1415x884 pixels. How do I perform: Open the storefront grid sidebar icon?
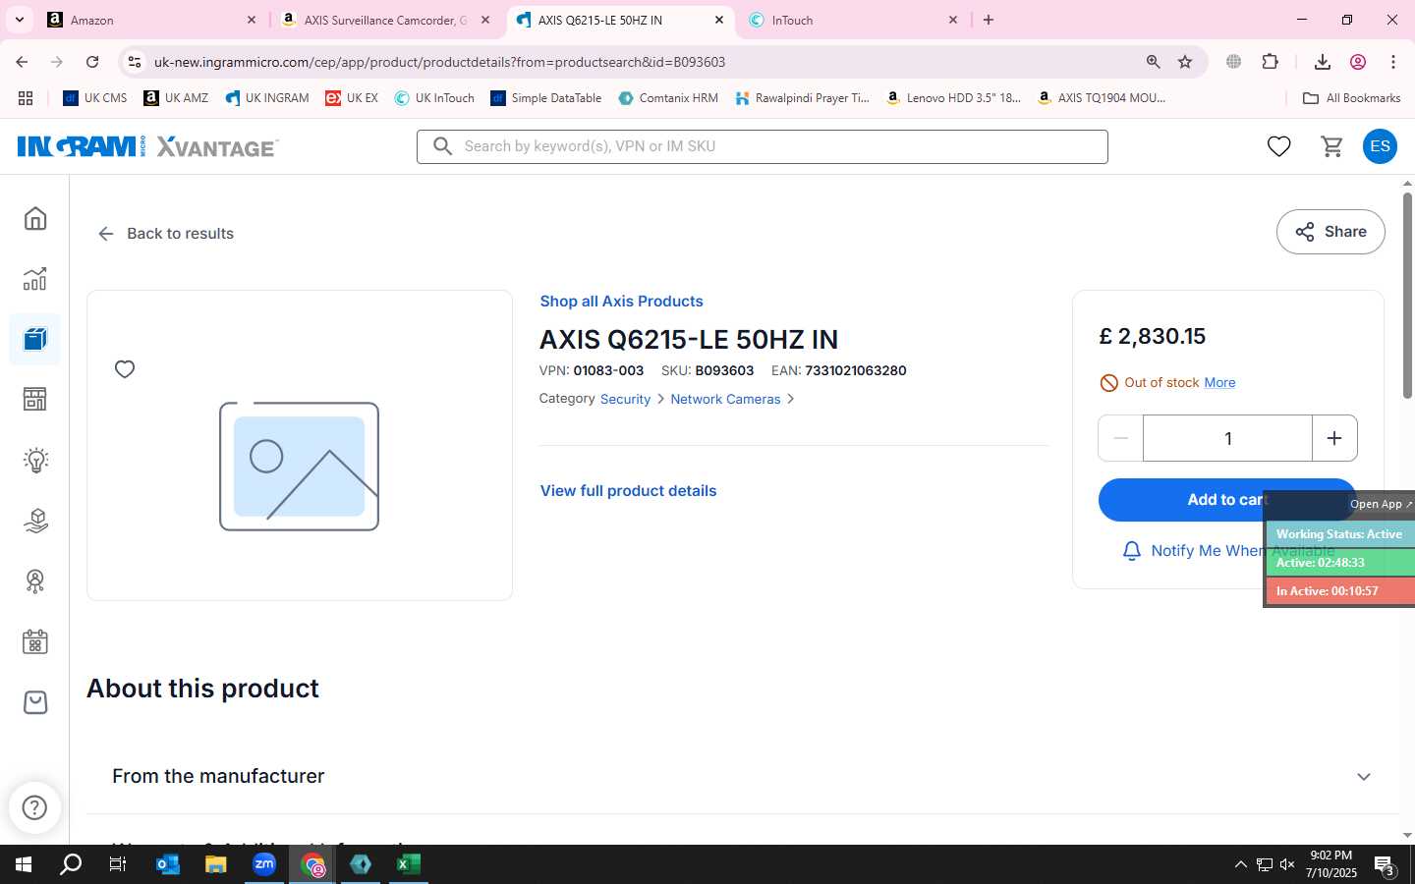tap(35, 399)
